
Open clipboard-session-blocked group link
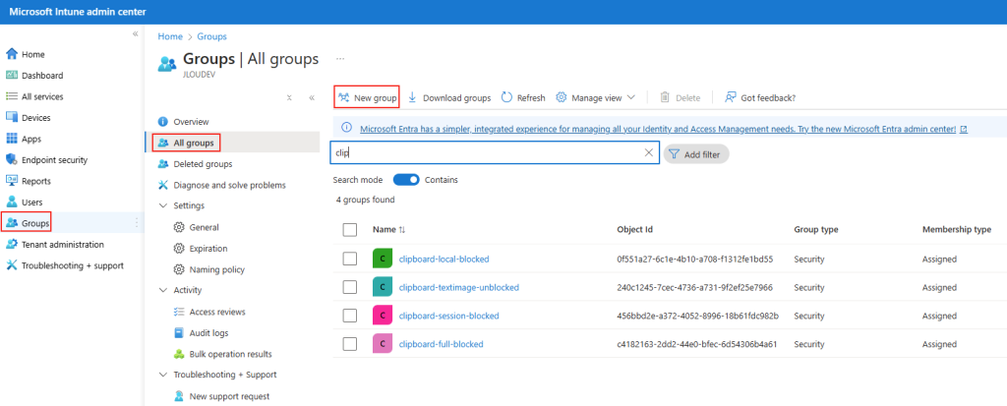click(448, 316)
